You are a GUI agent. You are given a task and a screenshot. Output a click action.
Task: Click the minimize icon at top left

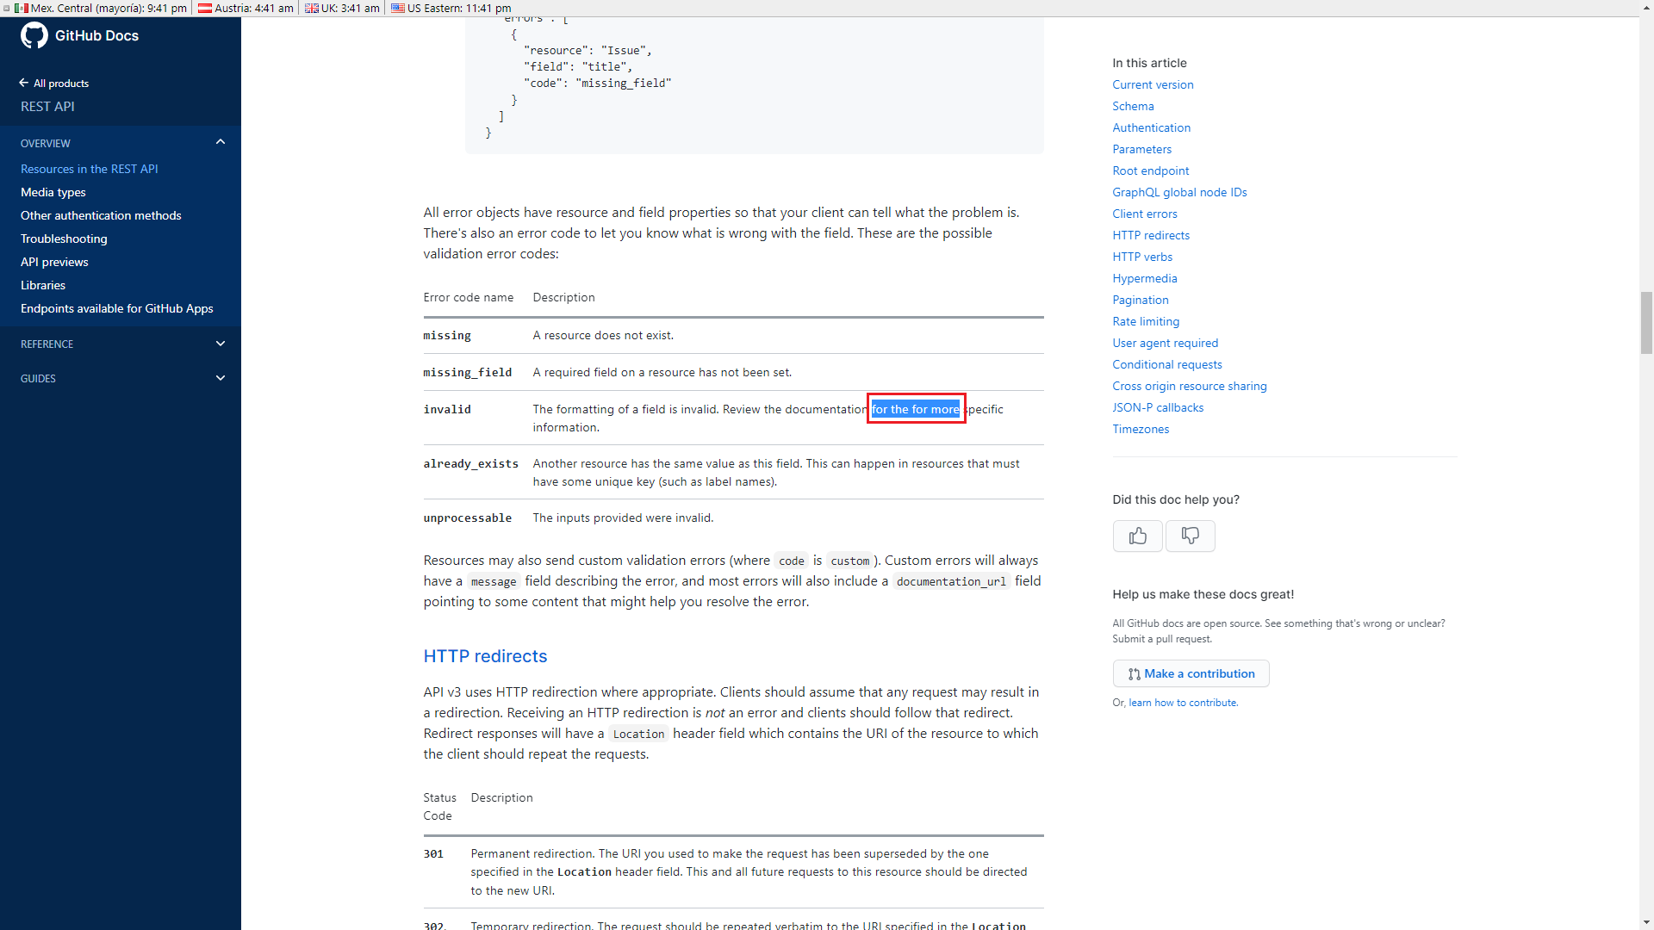tap(7, 8)
